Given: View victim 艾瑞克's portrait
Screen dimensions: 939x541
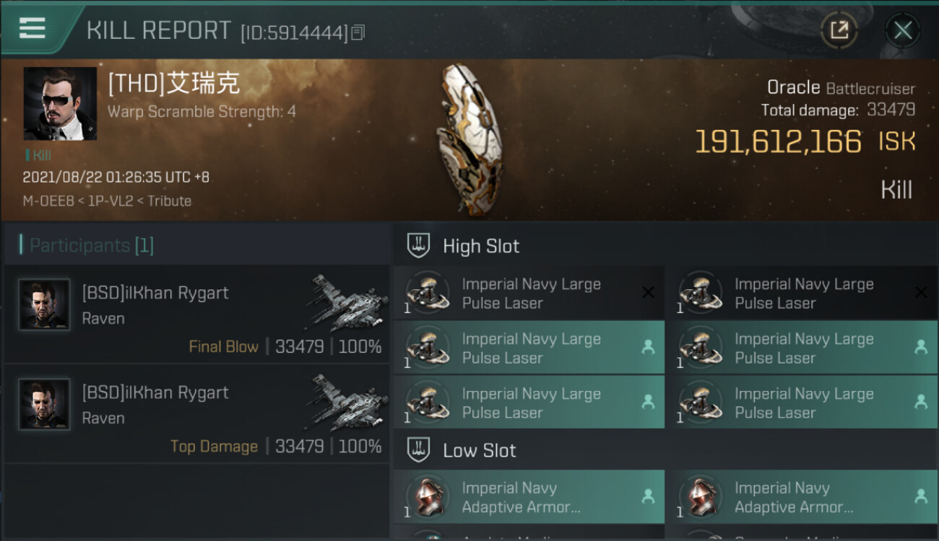Looking at the screenshot, I should 60,104.
